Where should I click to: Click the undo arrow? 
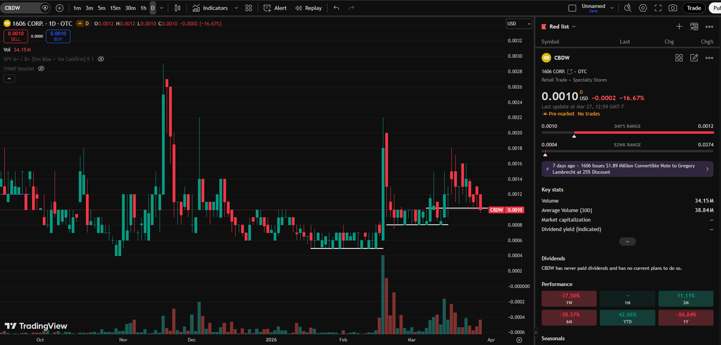pyautogui.click(x=336, y=8)
